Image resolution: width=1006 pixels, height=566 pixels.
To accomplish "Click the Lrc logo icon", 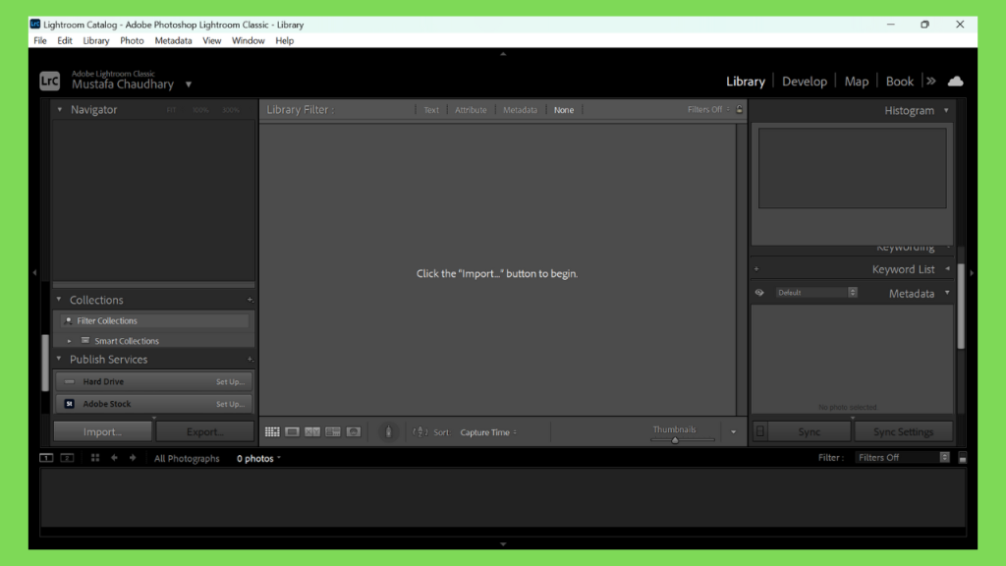I will [49, 82].
